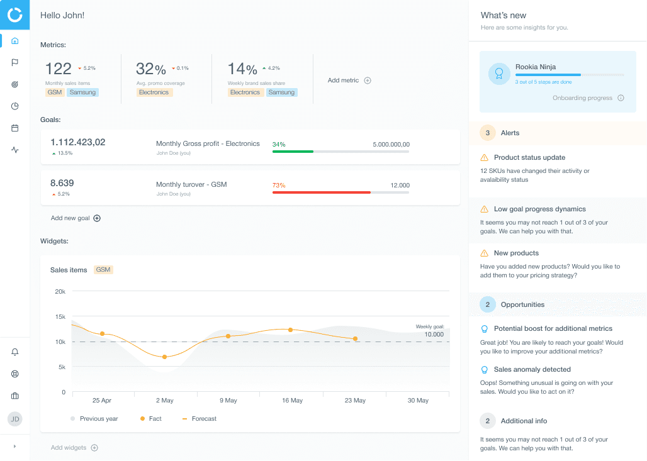
Task: Click the Monthly Gross profit progress bar
Action: click(340, 152)
